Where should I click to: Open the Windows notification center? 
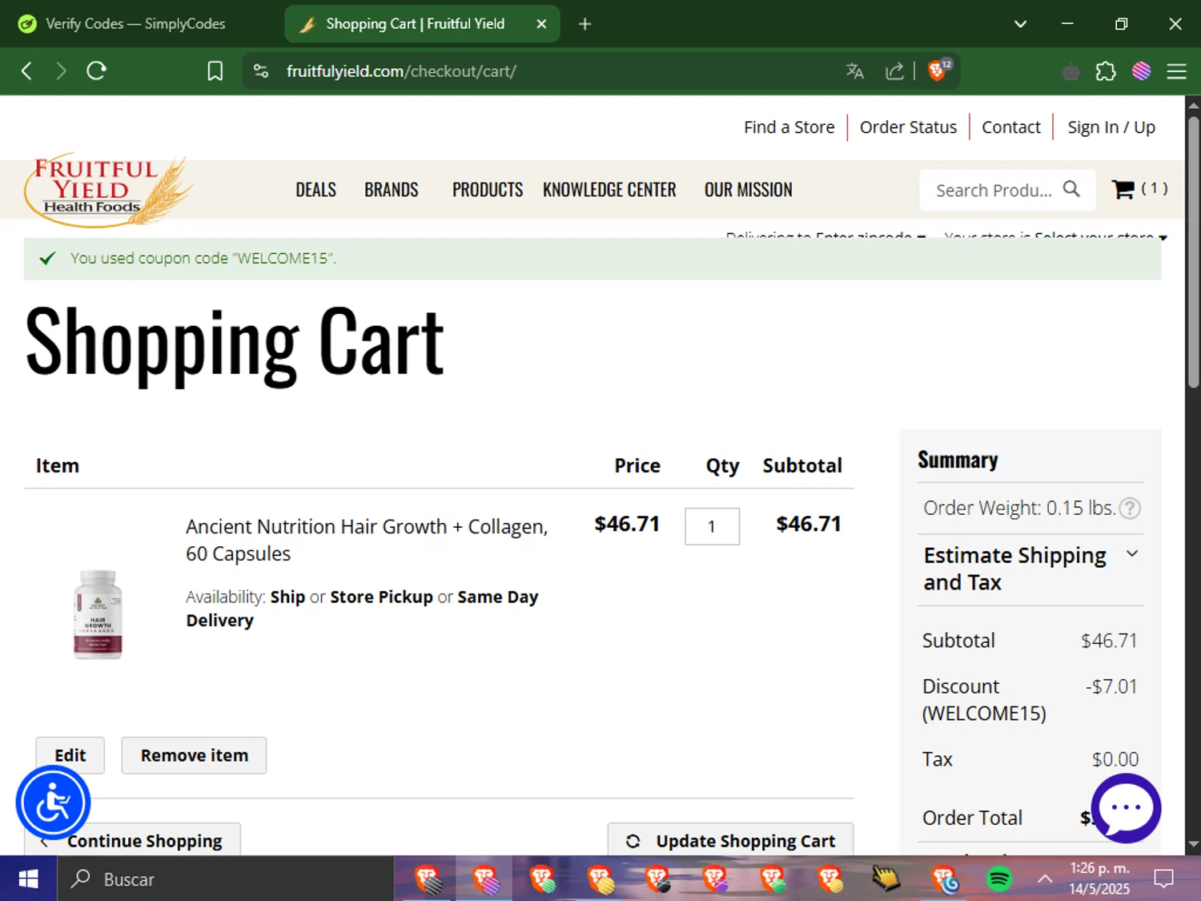click(1163, 879)
